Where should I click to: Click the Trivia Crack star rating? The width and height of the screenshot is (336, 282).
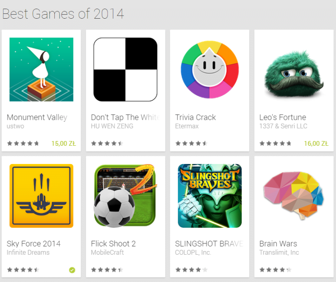tap(191, 144)
